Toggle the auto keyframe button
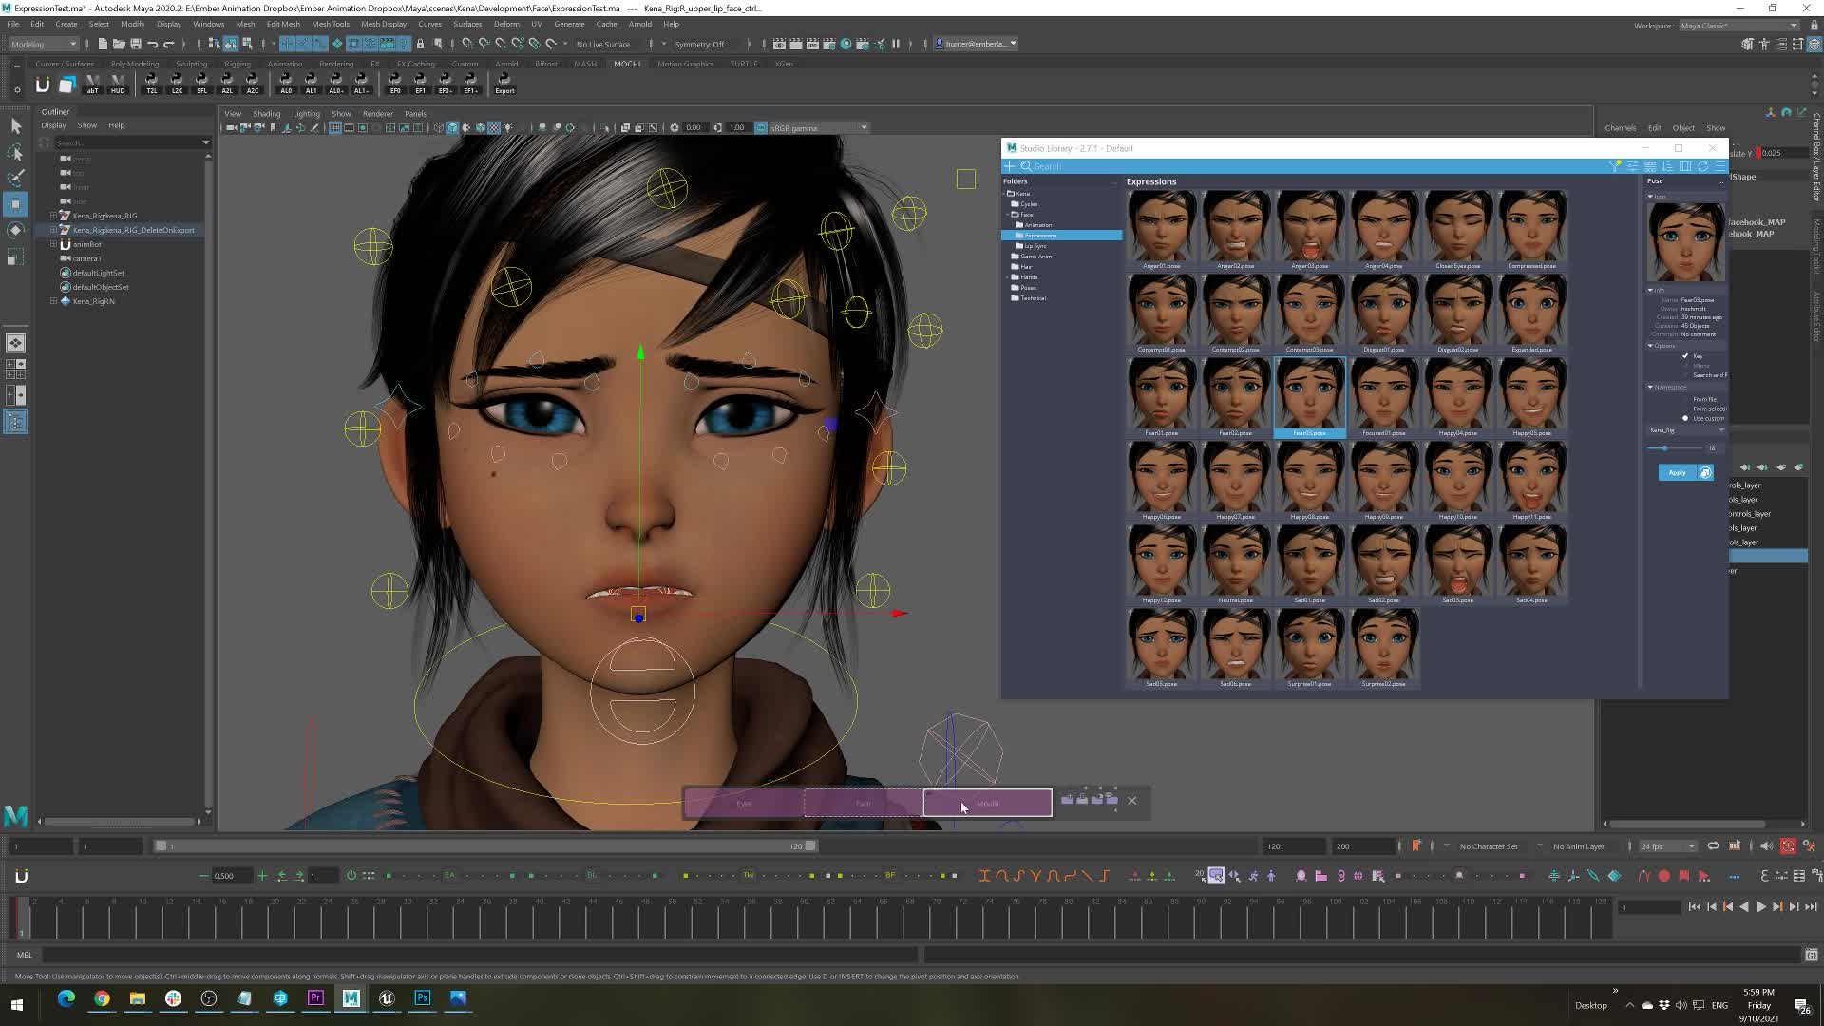Screen dimensions: 1824x1026 click(x=1788, y=846)
